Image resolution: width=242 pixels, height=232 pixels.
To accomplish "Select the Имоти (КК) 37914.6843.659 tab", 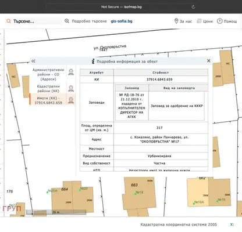I will tap(48, 100).
